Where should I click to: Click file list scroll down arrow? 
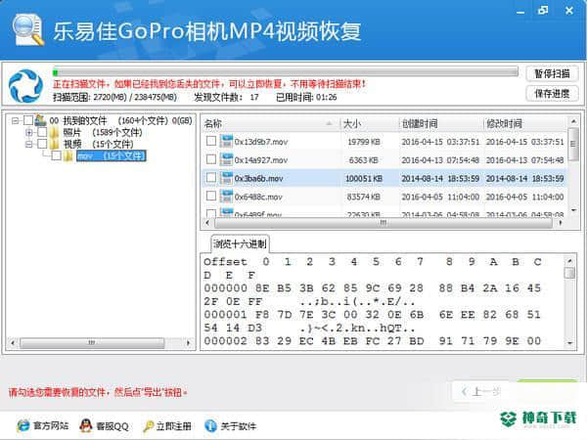click(x=572, y=210)
